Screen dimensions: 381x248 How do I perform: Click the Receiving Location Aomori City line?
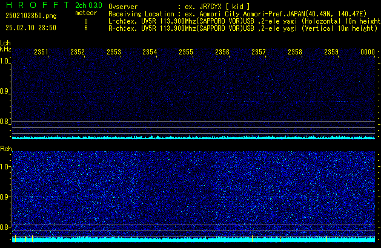click(237, 14)
